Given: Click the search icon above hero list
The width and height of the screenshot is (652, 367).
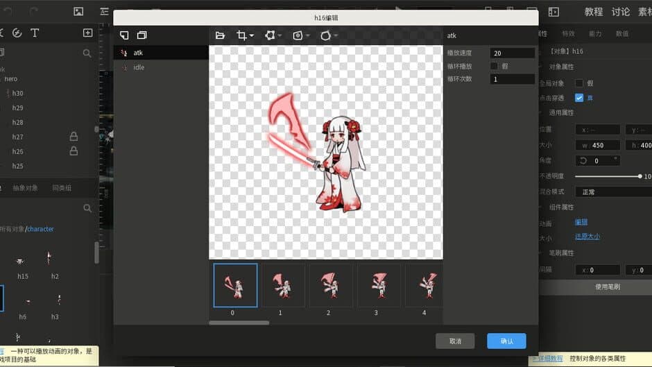Looking at the screenshot, I should 87,53.
